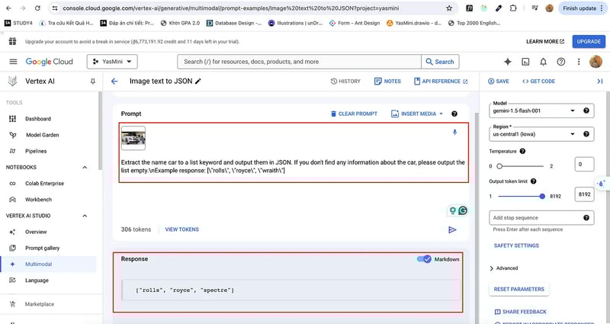
Task: Click the Grammarly icon in prompt area
Action: (x=463, y=210)
